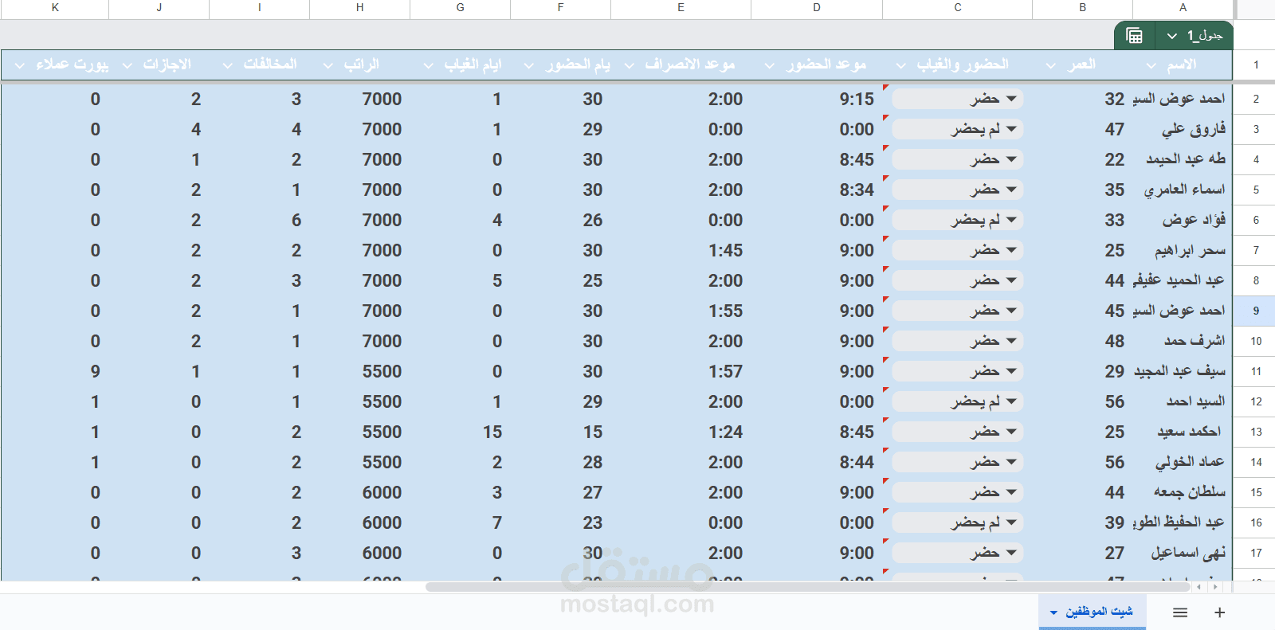This screenshot has width=1275, height=630.
Task: Open filter arrow for الحضور والغياب column
Action: pos(901,65)
